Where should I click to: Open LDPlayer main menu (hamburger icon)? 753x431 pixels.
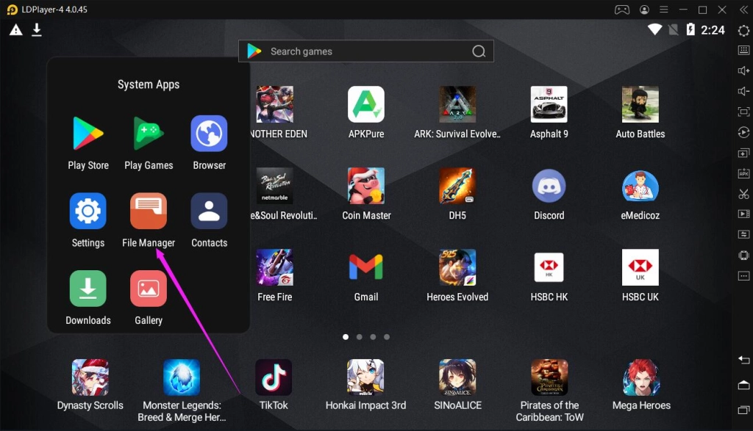[664, 10]
